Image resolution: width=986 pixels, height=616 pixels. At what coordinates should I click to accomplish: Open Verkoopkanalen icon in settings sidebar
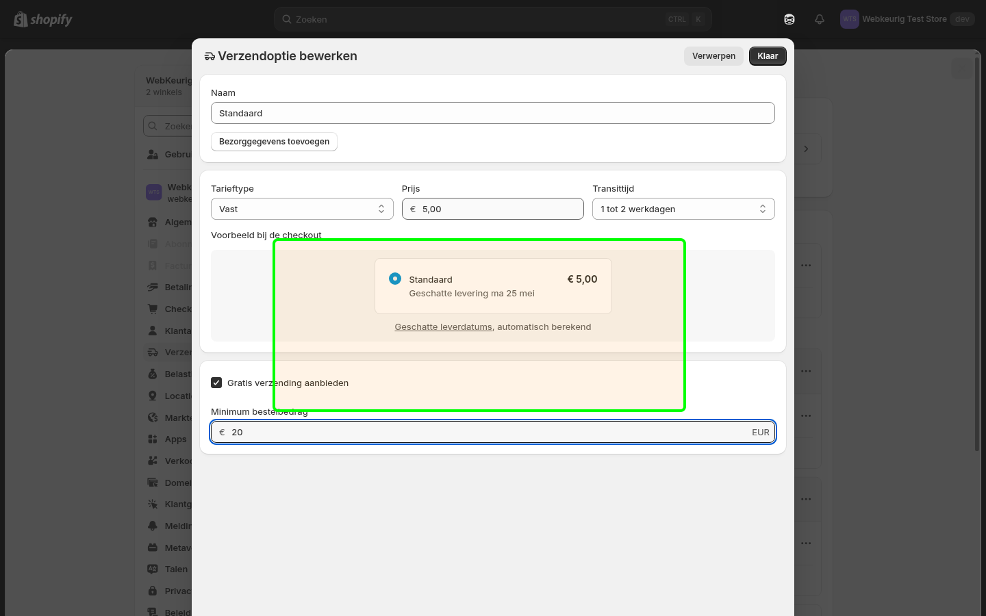[153, 461]
